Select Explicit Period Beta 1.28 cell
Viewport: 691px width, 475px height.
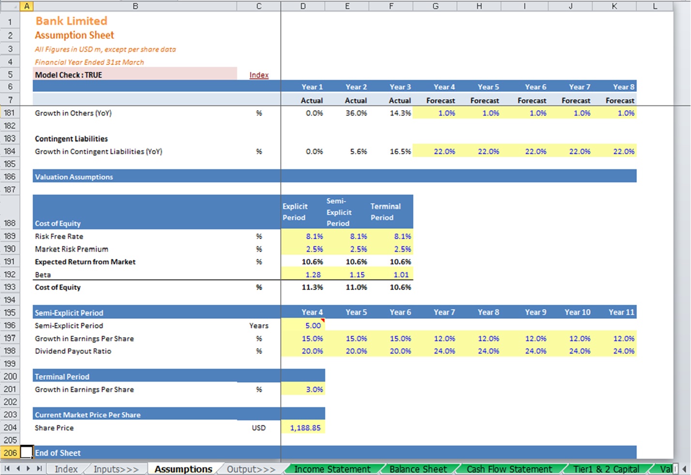tap(303, 274)
